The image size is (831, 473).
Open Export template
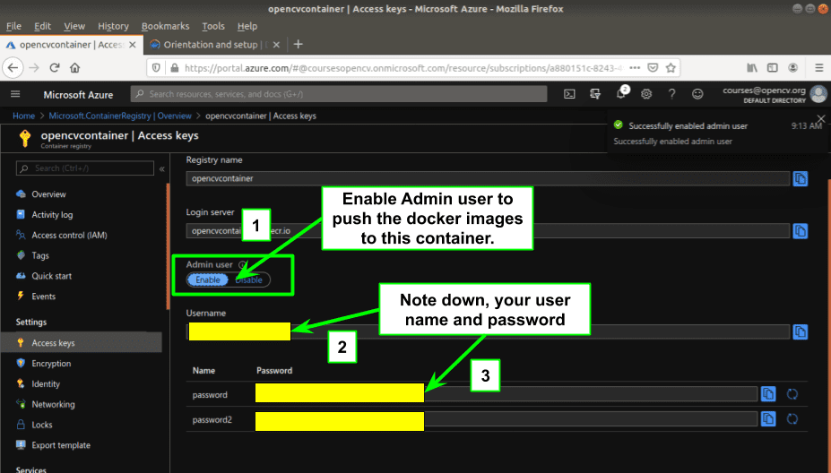[60, 445]
